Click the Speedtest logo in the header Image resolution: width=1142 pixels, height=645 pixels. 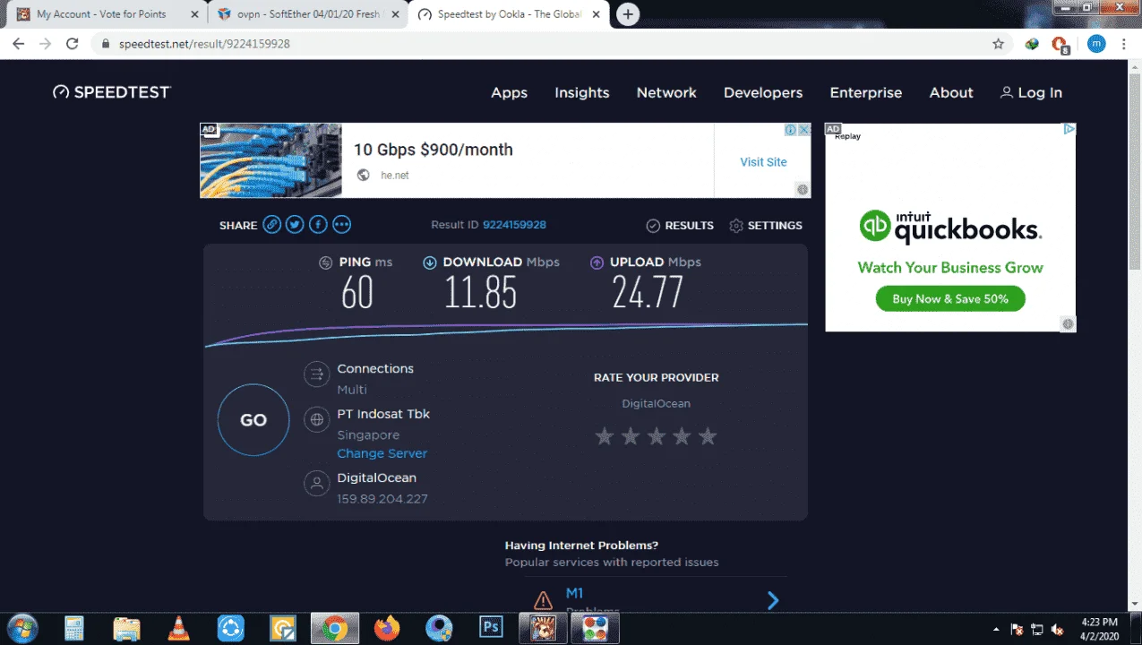tap(112, 92)
